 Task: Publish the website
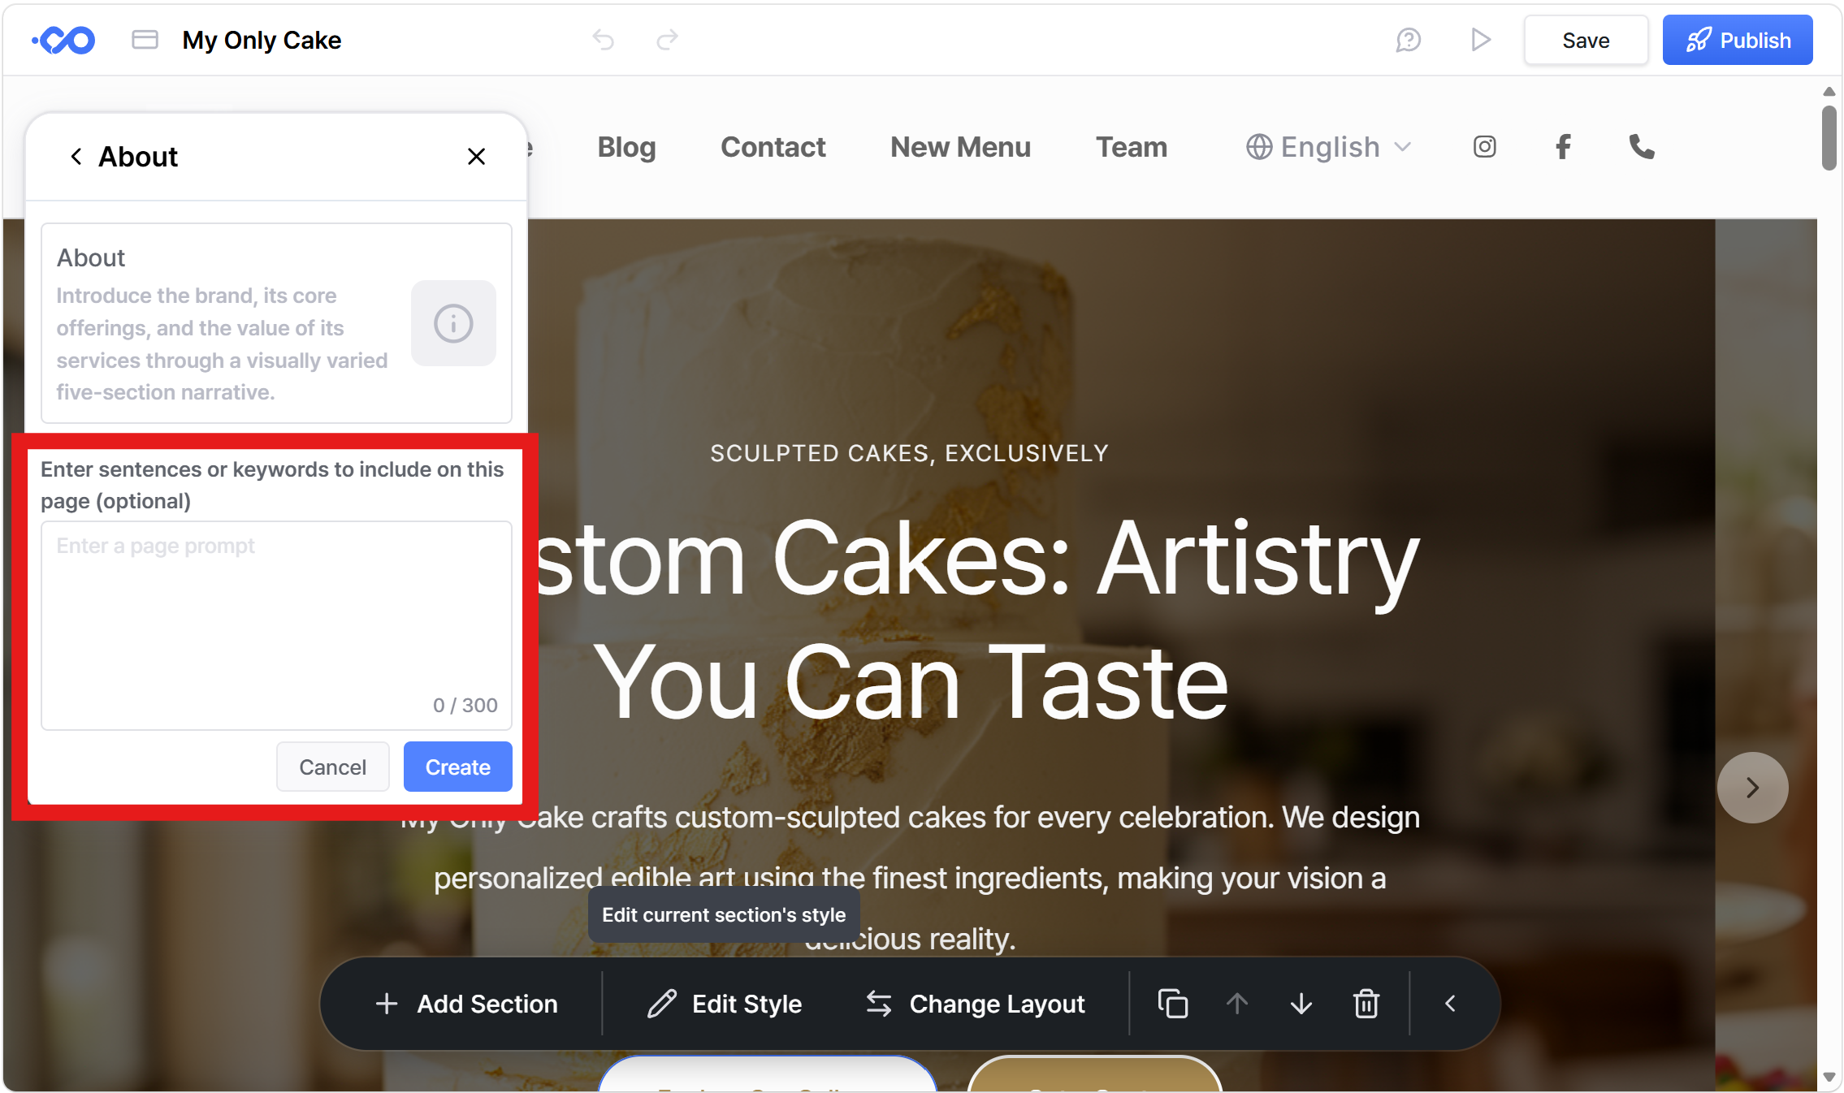tap(1738, 40)
